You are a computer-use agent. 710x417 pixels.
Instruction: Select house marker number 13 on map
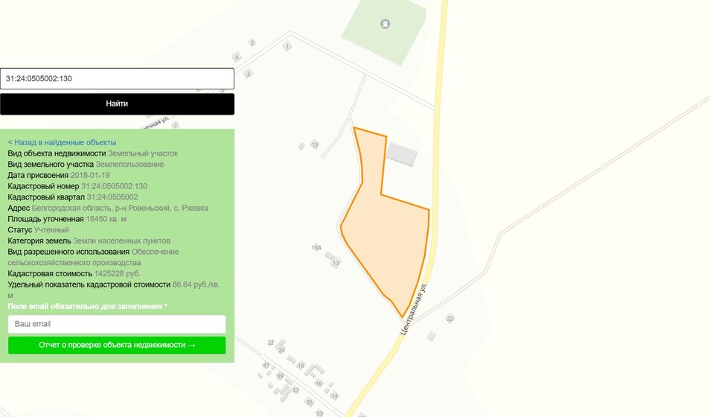click(336, 263)
